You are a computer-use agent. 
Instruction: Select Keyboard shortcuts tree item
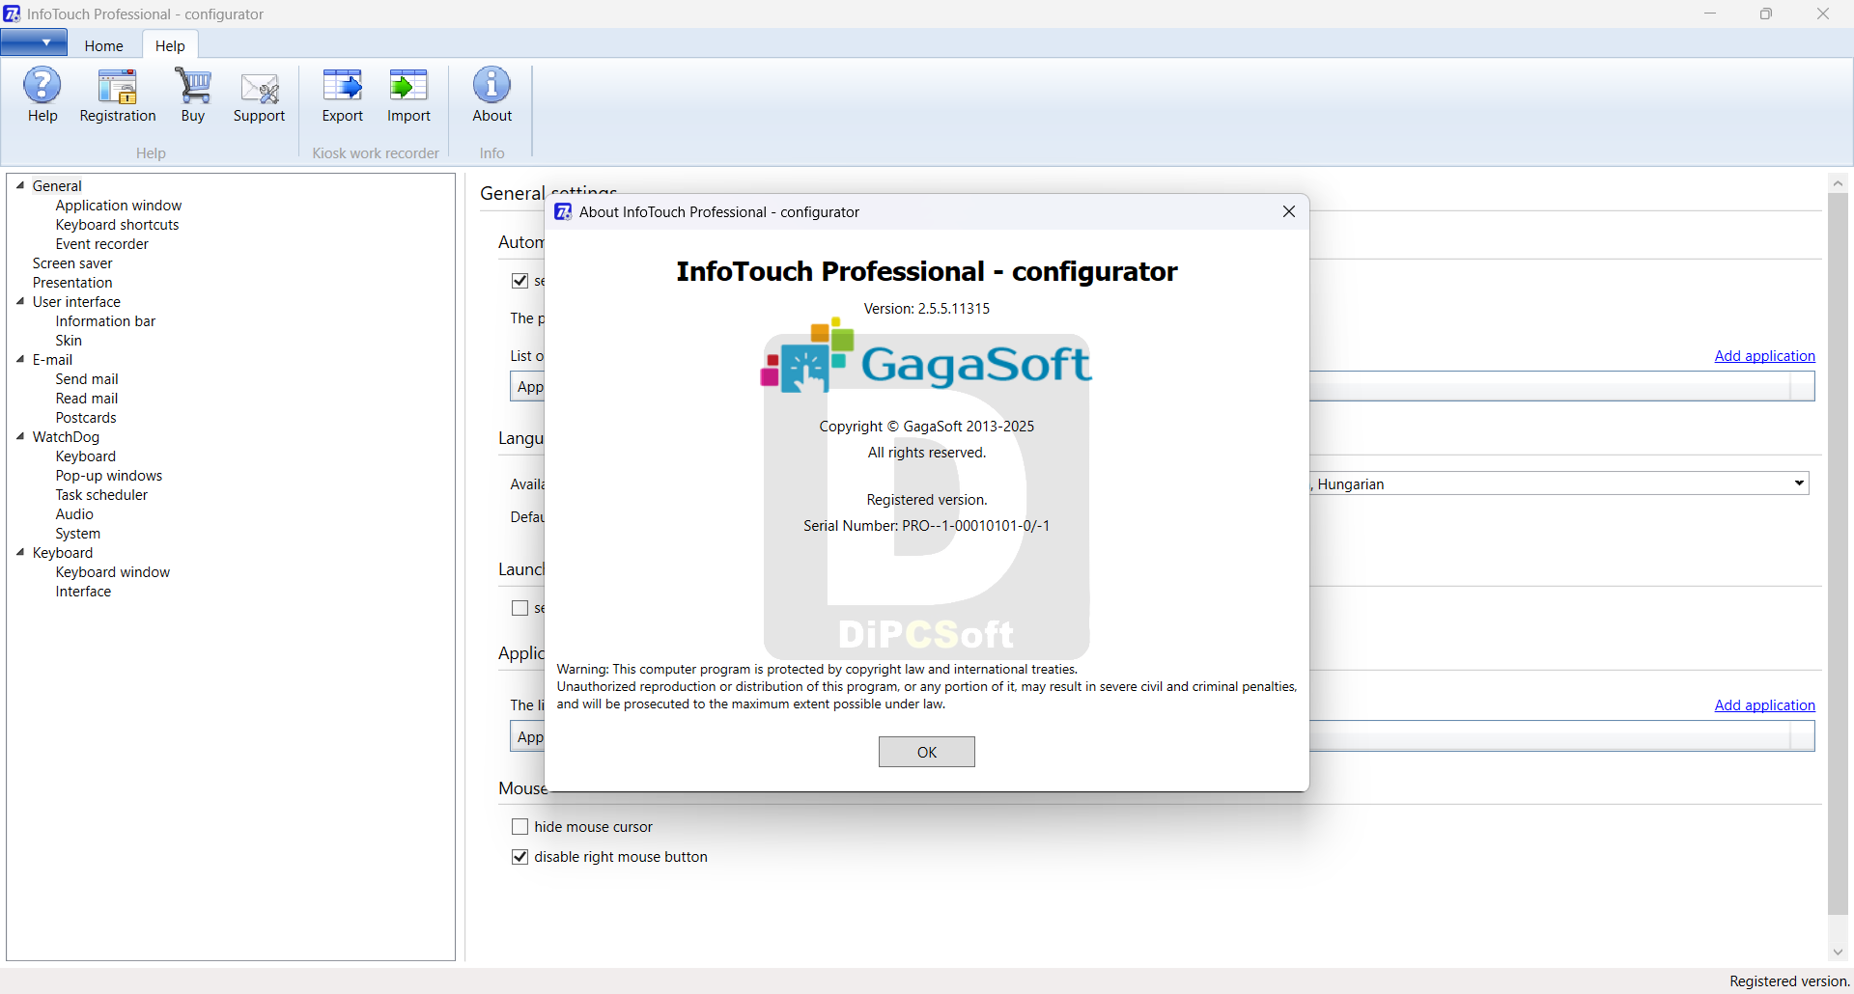click(x=117, y=225)
